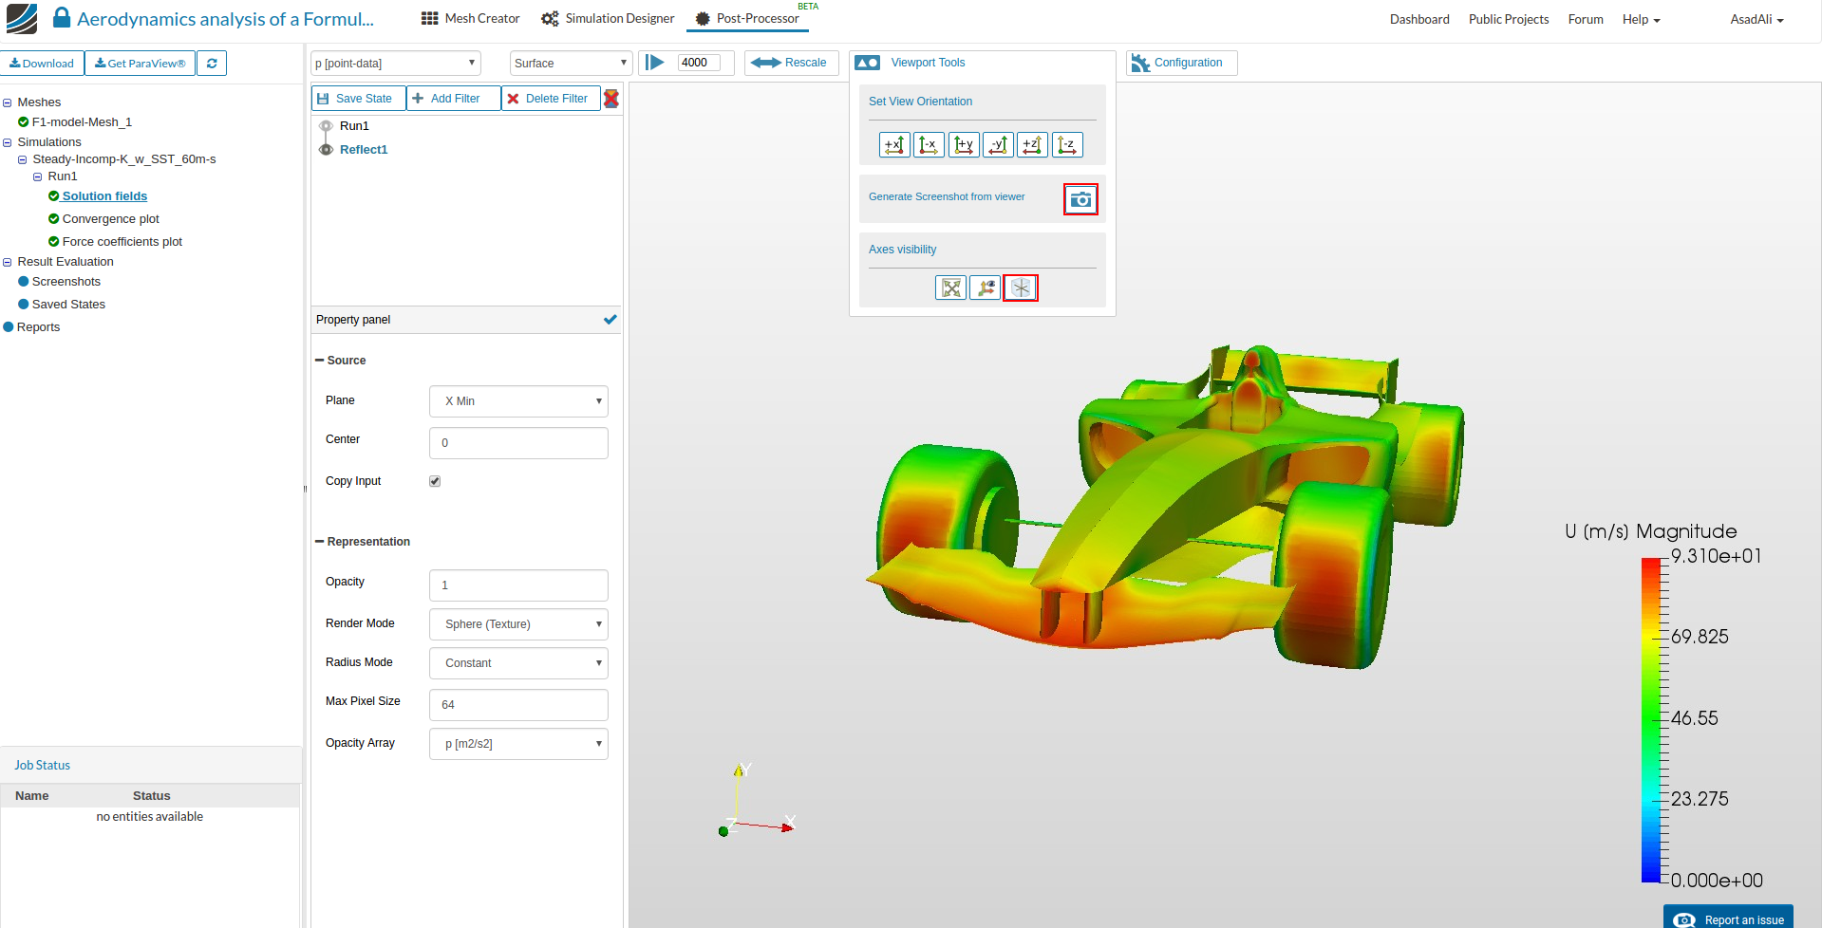Switch to the Mesh Creator tab

471,19
